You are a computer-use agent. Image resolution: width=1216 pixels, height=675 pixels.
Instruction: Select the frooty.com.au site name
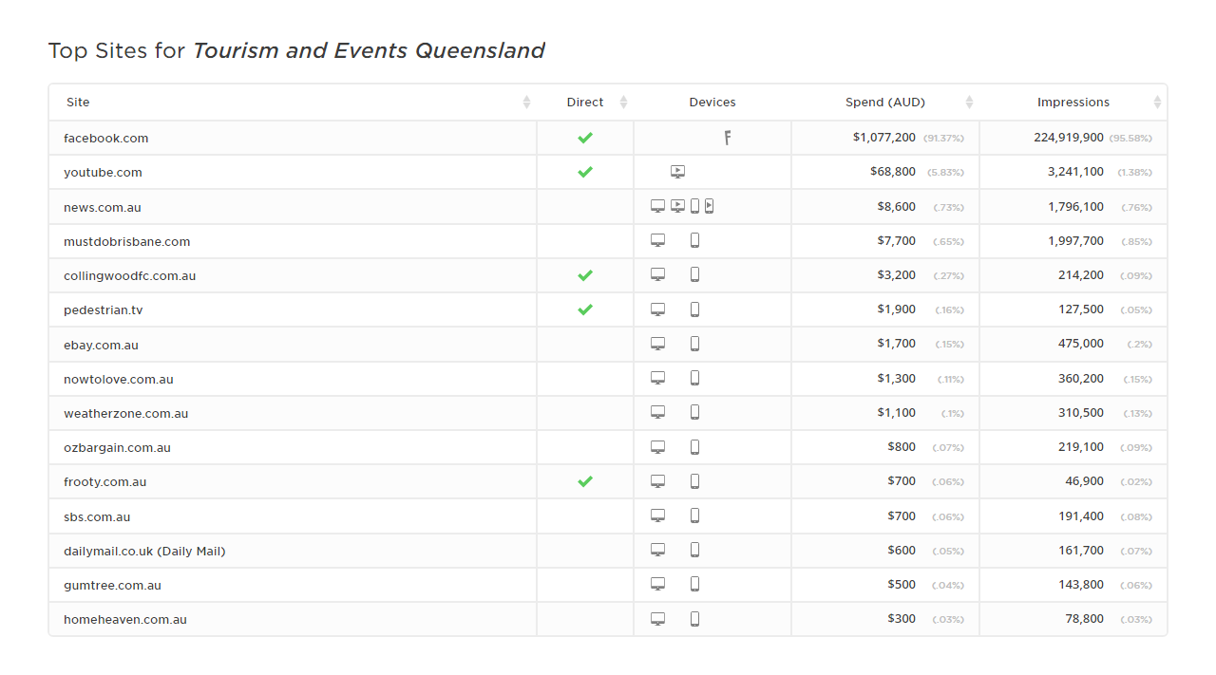point(105,481)
